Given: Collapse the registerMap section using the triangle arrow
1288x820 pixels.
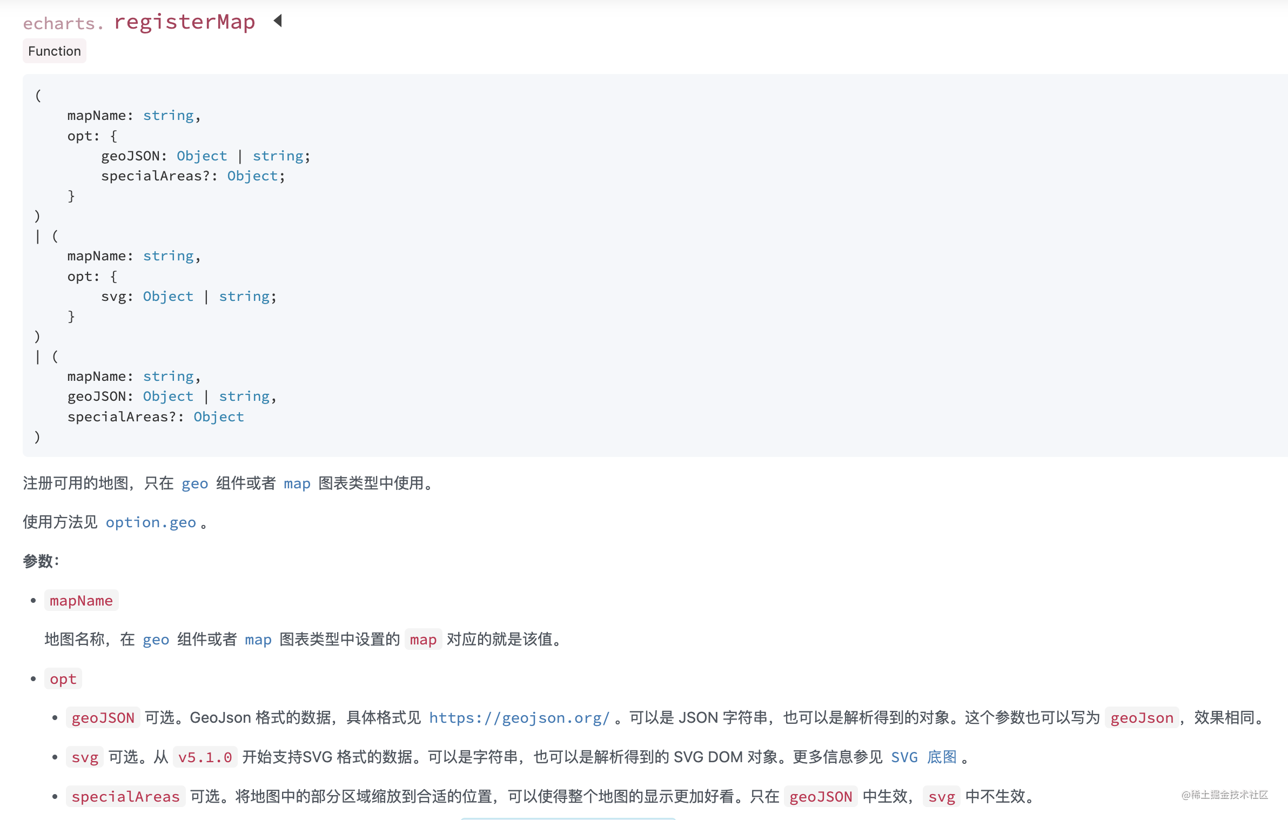Looking at the screenshot, I should click(x=278, y=21).
